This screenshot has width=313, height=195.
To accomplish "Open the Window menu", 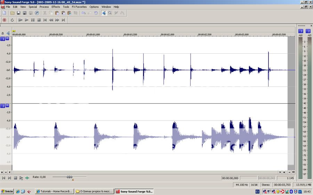I will (106, 7).
